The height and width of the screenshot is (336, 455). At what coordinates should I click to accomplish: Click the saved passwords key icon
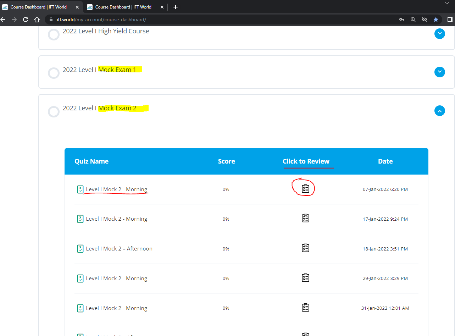tap(402, 20)
